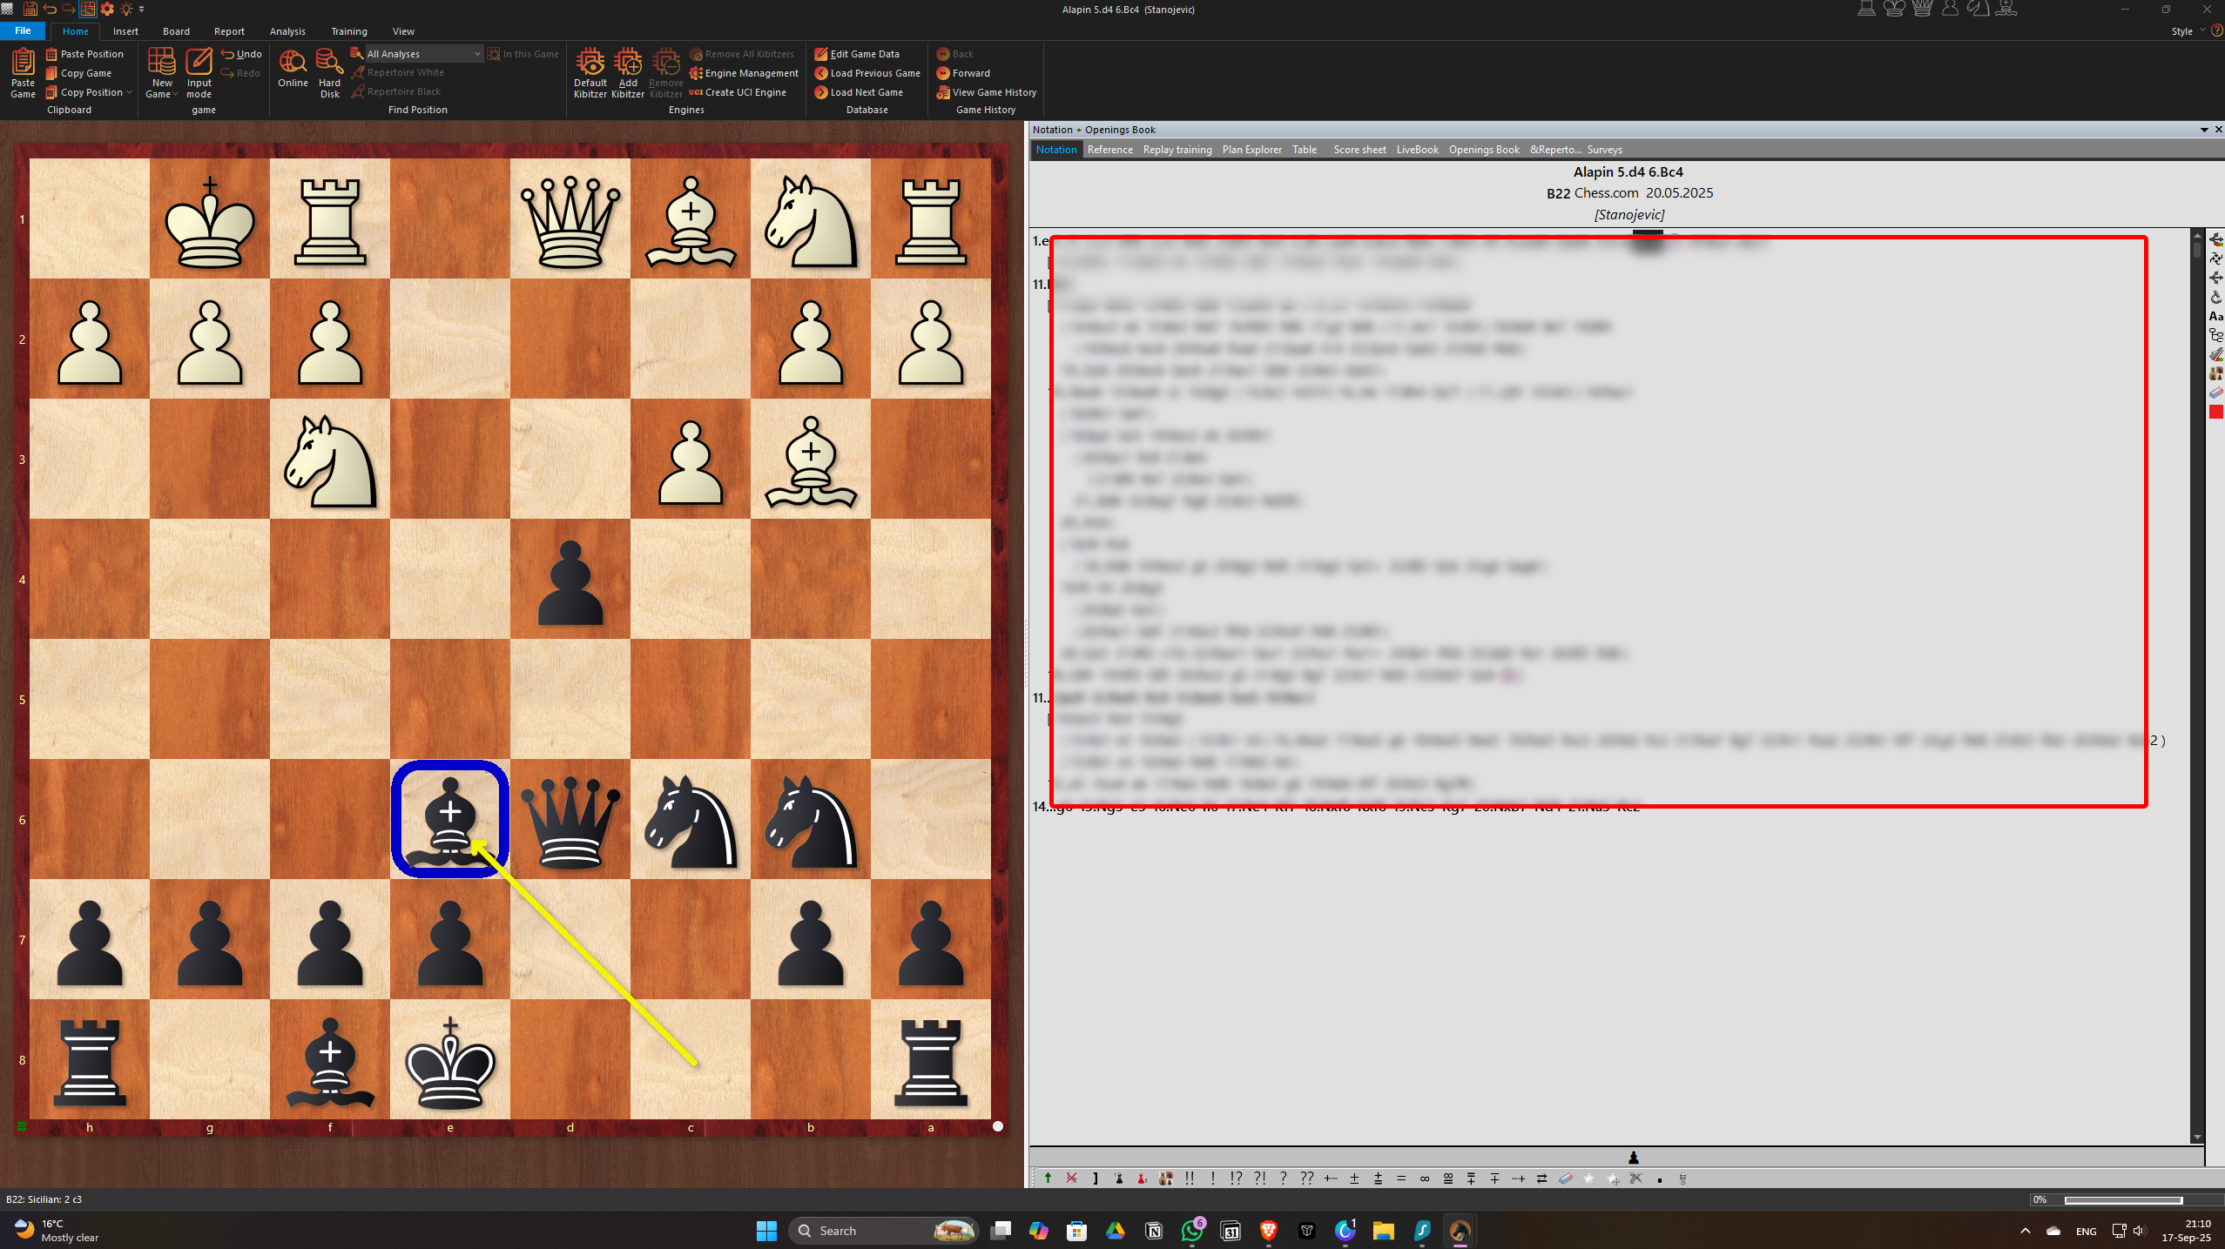Expand the New Game dropdown arrow

(x=175, y=95)
